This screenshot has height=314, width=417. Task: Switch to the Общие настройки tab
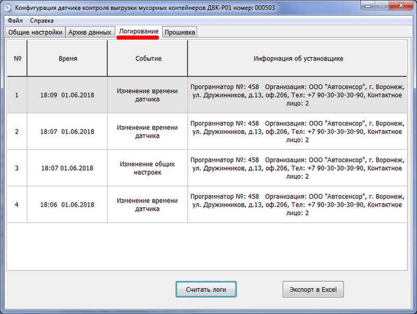tap(35, 32)
